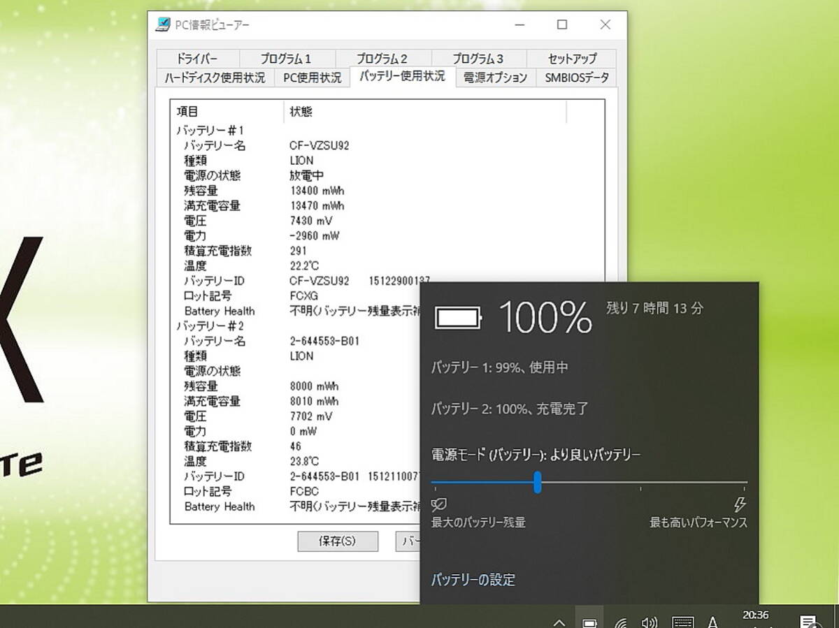The height and width of the screenshot is (628, 839).
Task: Click the lightning bolt best performance icon
Action: [740, 504]
